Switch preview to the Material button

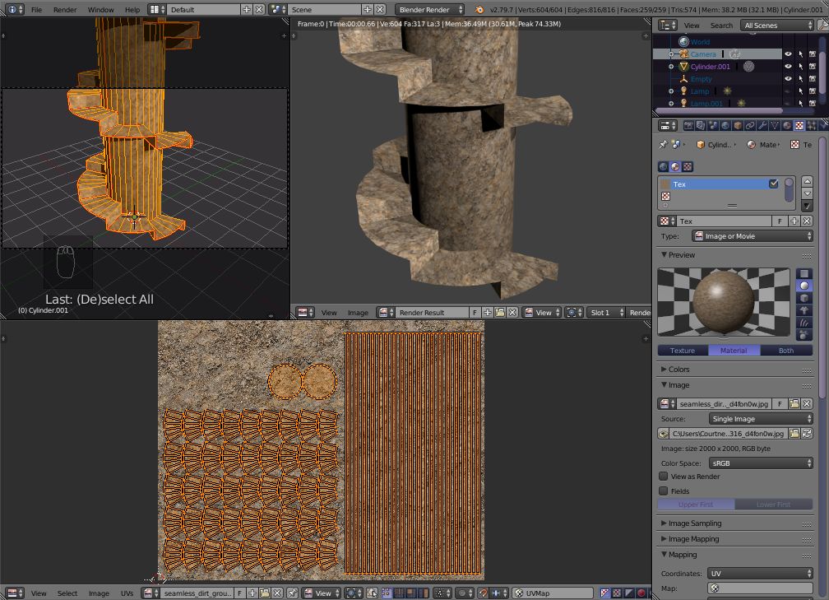734,351
